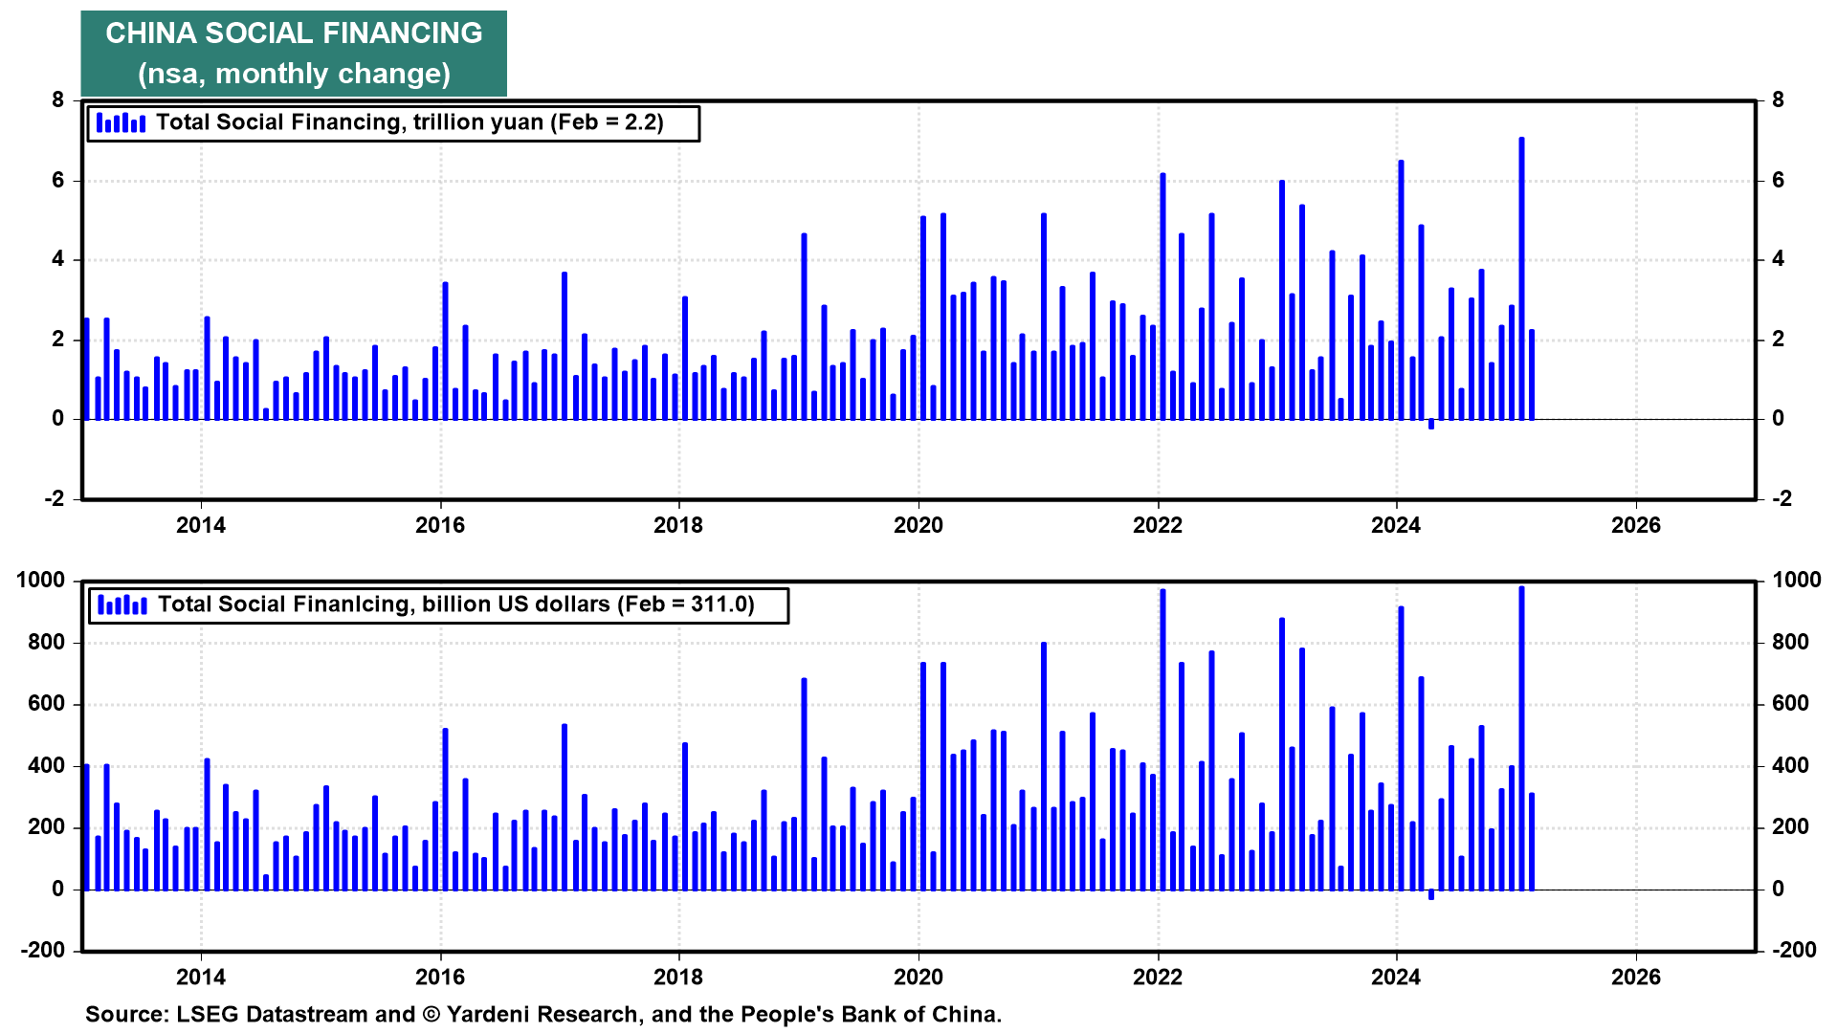Select the trillion yuan legend label text
This screenshot has height=1033, width=1837.
click(409, 122)
